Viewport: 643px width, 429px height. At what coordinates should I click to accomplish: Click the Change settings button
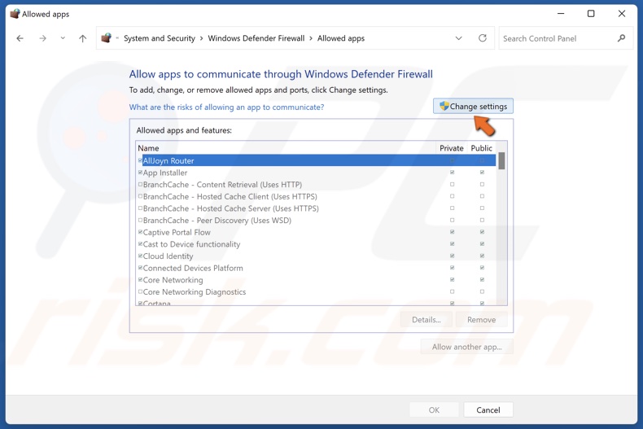point(473,107)
